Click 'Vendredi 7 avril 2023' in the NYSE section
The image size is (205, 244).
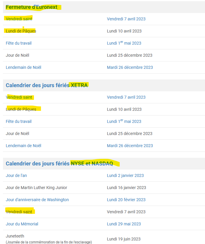click(x=126, y=212)
